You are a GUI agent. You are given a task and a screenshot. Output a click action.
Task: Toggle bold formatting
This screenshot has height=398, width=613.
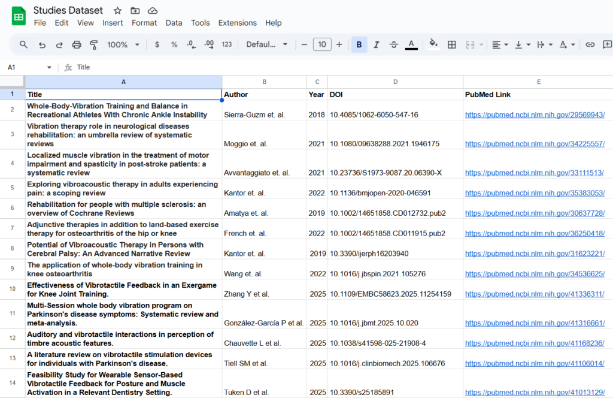coord(359,44)
